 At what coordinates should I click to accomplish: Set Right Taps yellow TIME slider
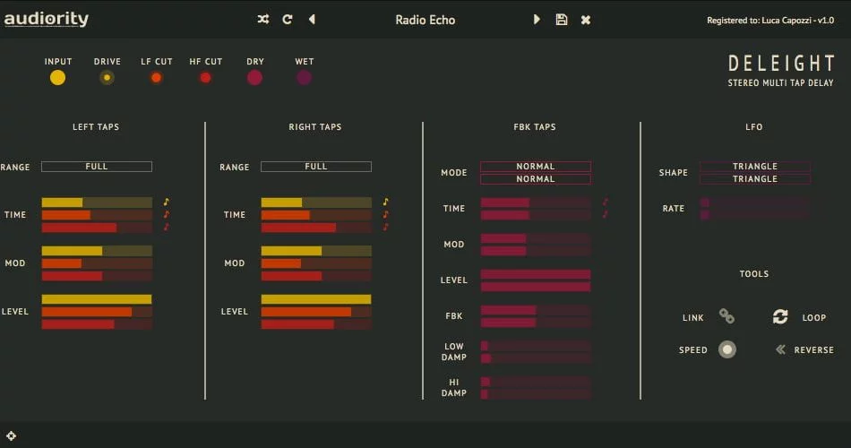click(x=316, y=202)
